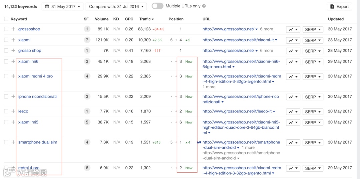This screenshot has width=360, height=179.
Task: Tick checkbox for xiaomi row
Action: tap(6, 40)
